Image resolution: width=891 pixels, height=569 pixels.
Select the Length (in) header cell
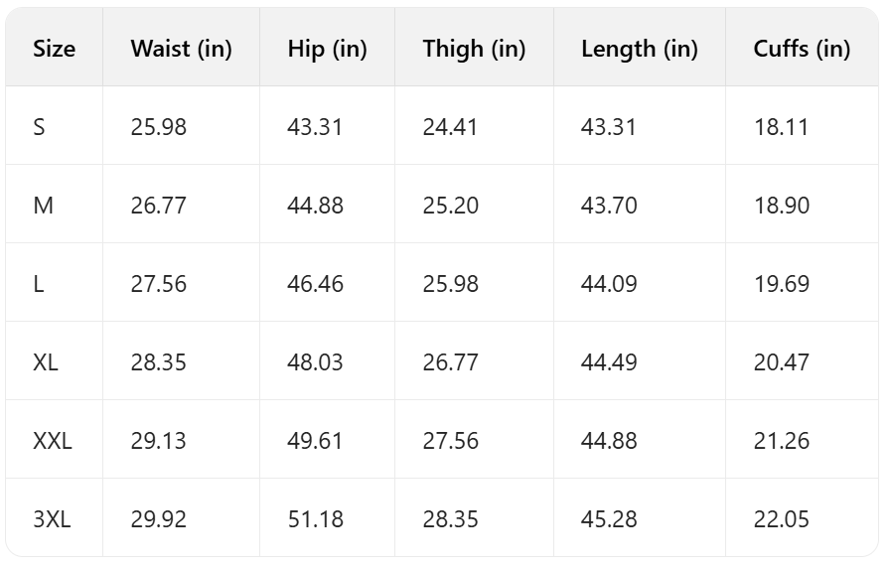(x=640, y=49)
